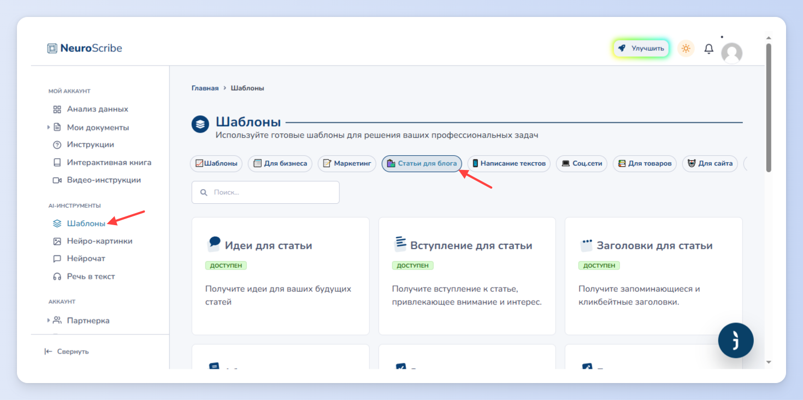Click the Нейро-картинки image icon

(57, 241)
